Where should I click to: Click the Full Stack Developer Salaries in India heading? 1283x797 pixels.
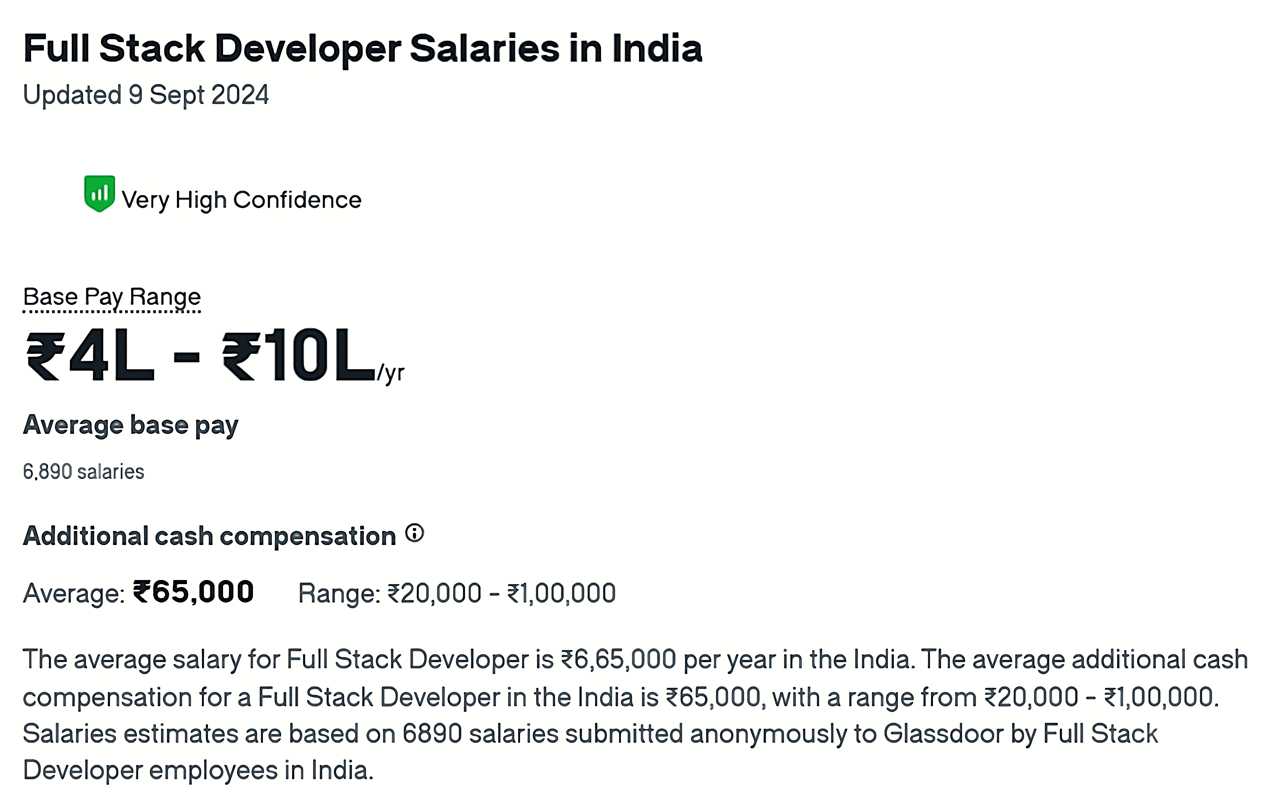(x=363, y=49)
